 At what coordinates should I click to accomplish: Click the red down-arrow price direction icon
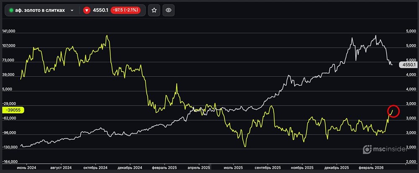[86, 10]
